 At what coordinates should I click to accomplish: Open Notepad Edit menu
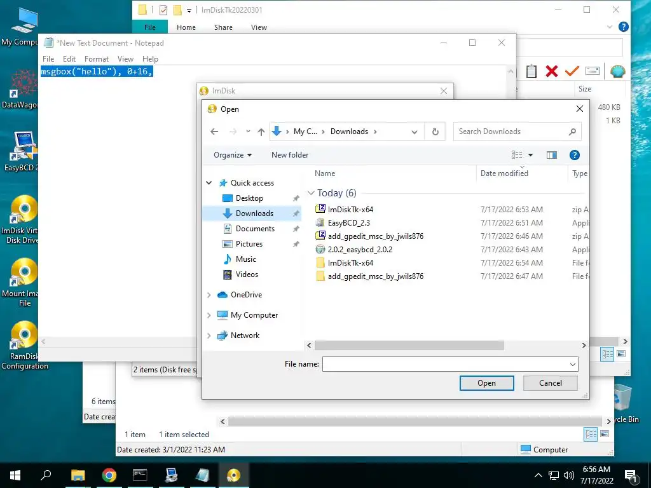[69, 59]
